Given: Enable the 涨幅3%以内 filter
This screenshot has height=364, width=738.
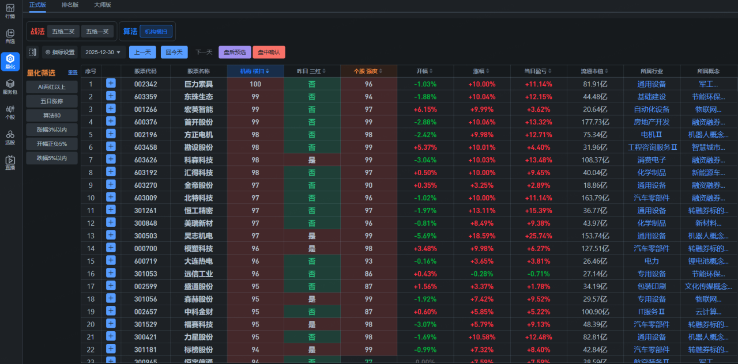Looking at the screenshot, I should (51, 130).
